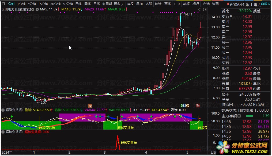Click the 2024年 label on time axis
The image size is (272, 156).
pyautogui.click(x=7, y=153)
